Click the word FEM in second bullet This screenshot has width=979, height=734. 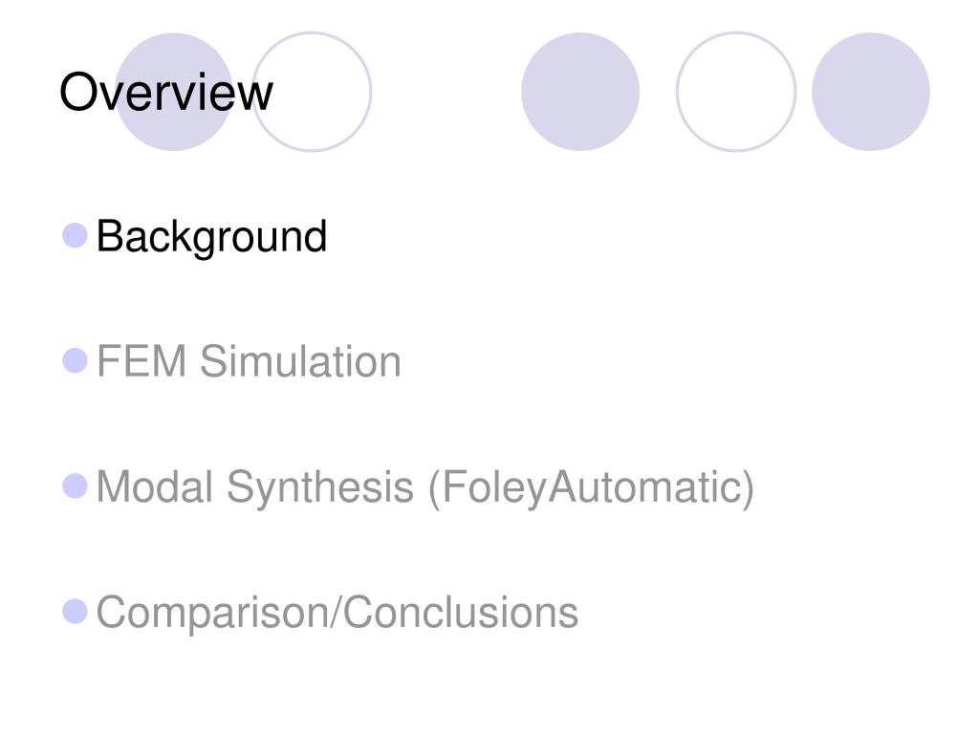(x=141, y=361)
